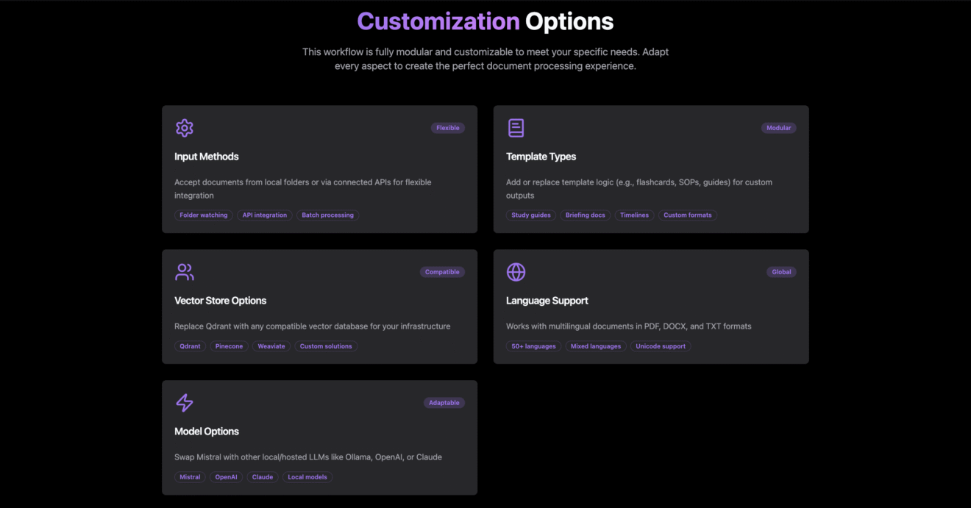Pick the Unicode support tag
The image size is (971, 508).
(x=661, y=346)
